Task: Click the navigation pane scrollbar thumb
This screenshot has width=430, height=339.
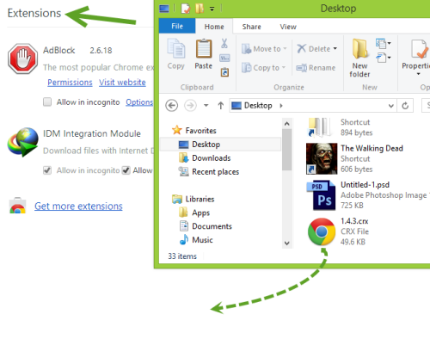Action: pyautogui.click(x=286, y=150)
